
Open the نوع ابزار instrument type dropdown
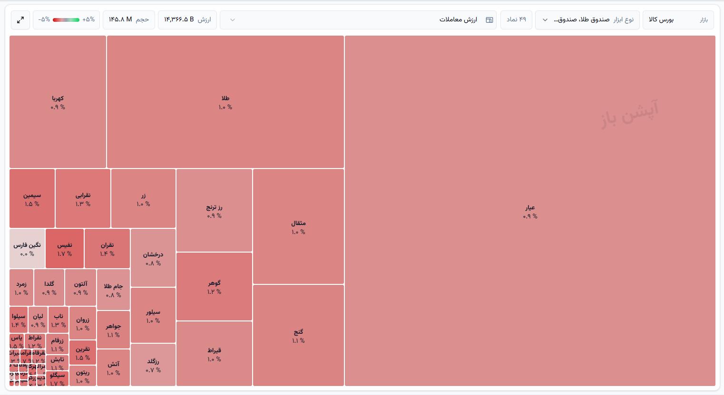[587, 20]
